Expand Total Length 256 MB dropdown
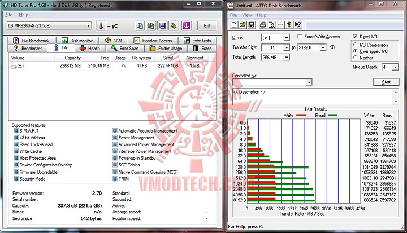Screen dimensions: 407x233 [x=286, y=58]
